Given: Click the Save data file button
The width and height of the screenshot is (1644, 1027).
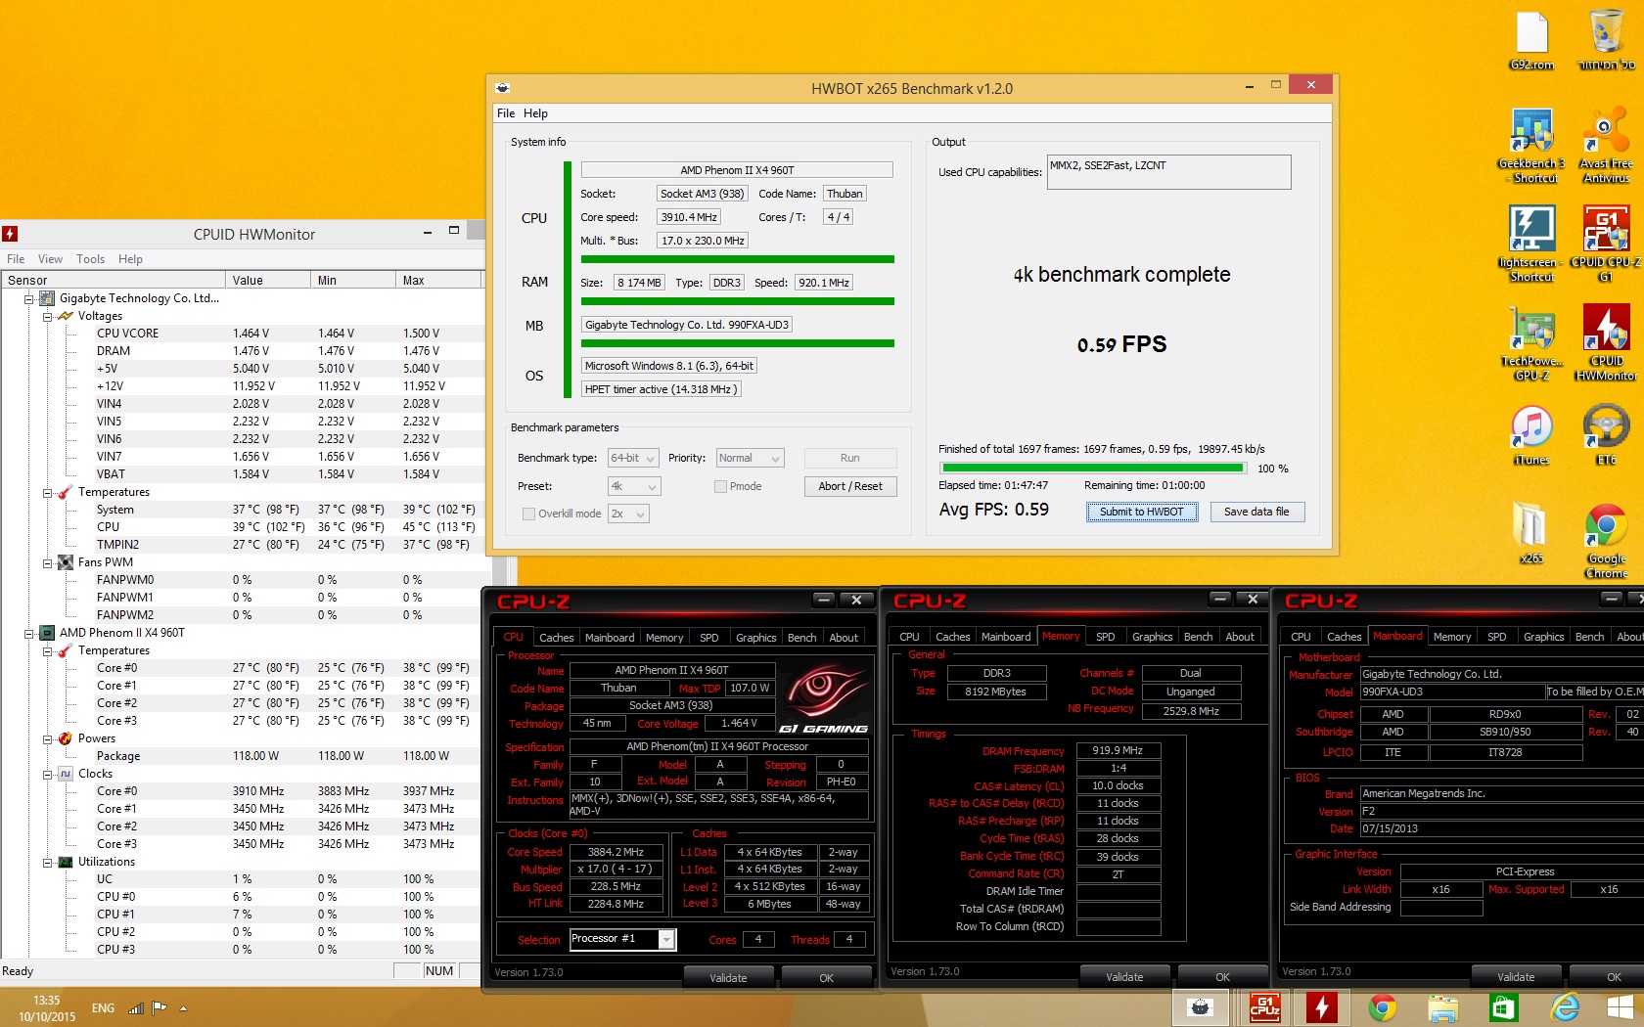Looking at the screenshot, I should point(1256,512).
